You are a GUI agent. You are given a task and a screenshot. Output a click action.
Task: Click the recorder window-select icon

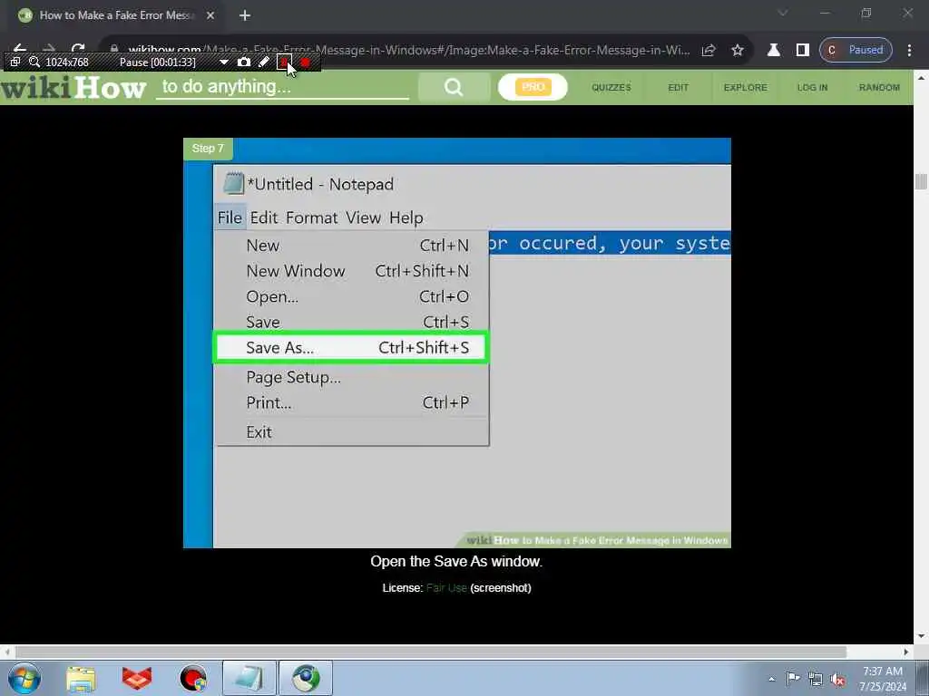tap(15, 62)
